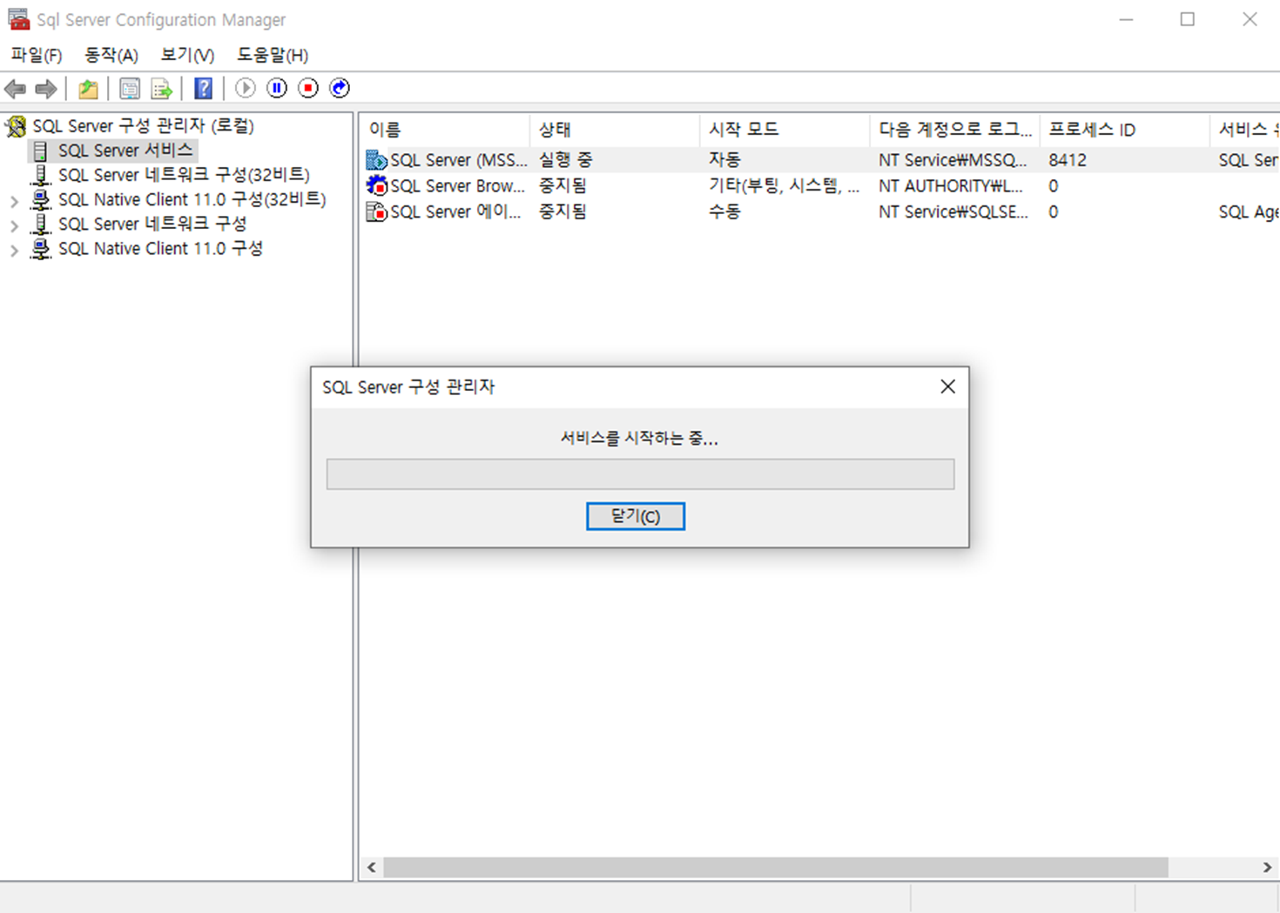Select SQL Server 네트워크 구성(32비트) tree item

click(184, 175)
